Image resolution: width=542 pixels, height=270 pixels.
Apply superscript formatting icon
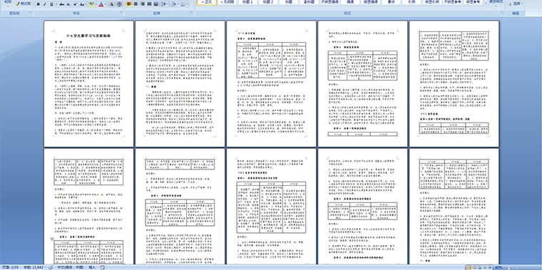(x=75, y=4)
